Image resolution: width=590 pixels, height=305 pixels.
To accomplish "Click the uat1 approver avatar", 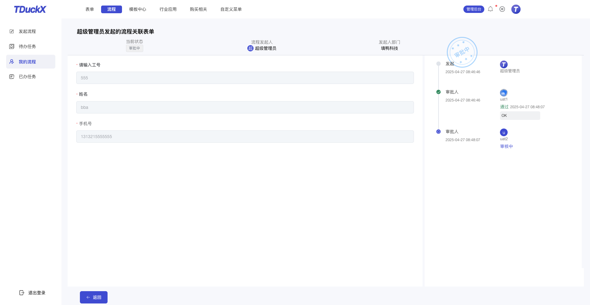I will click(x=504, y=93).
